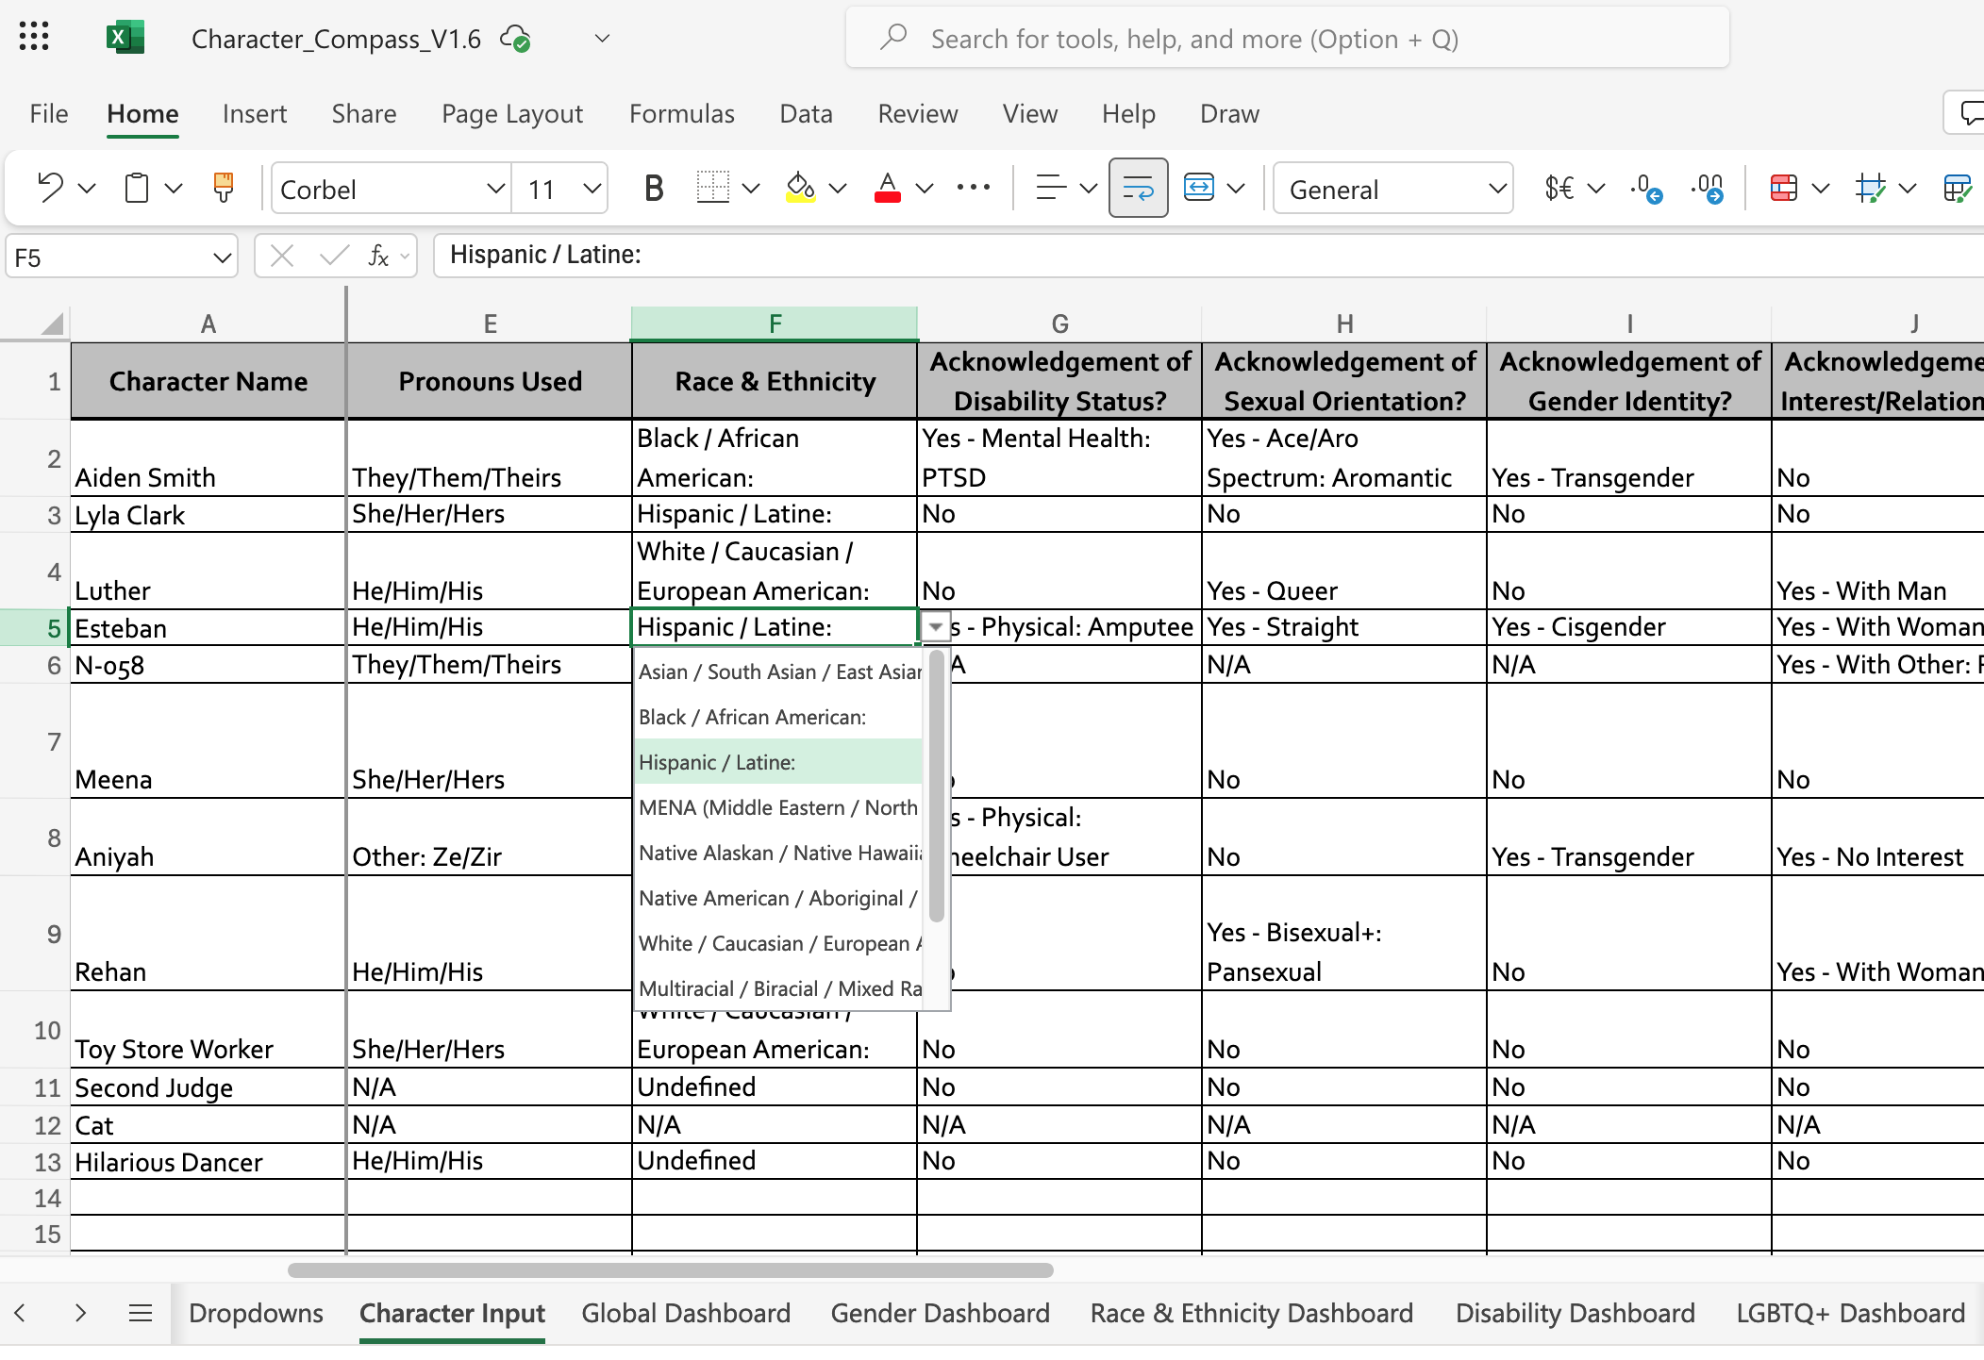The height and width of the screenshot is (1360, 1984).
Task: Open the File menu
Action: 49,114
